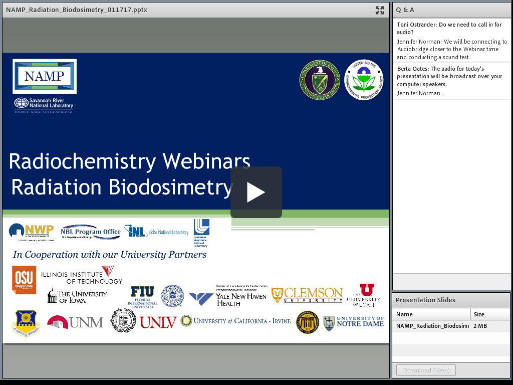Viewport: 513px width, 385px height.
Task: Click the Radiochemistry Webinars heading
Action: (130, 162)
